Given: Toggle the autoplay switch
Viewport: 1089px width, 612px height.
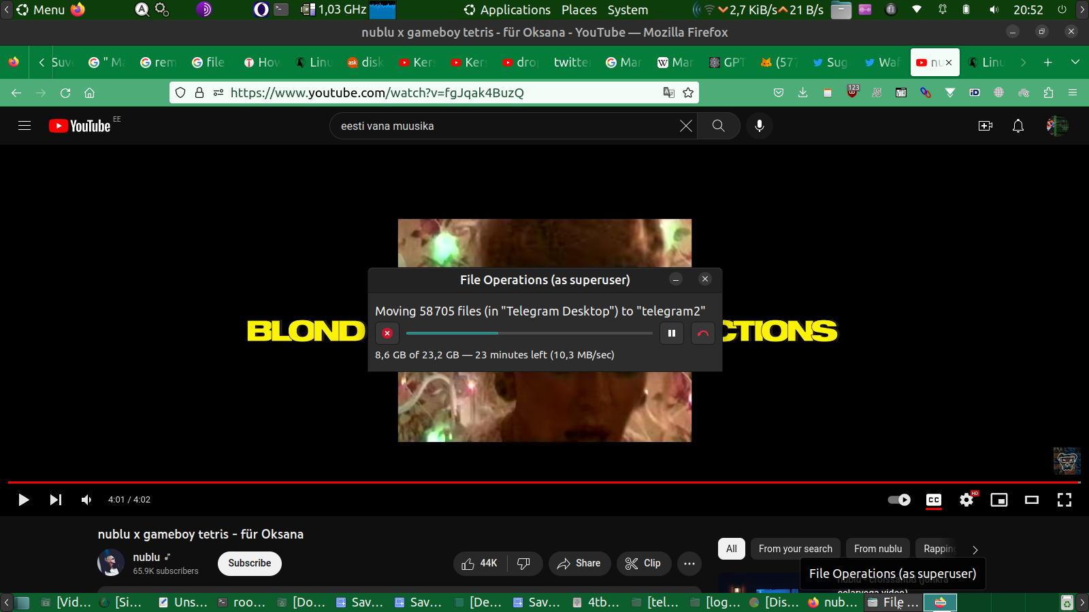Looking at the screenshot, I should tap(899, 500).
